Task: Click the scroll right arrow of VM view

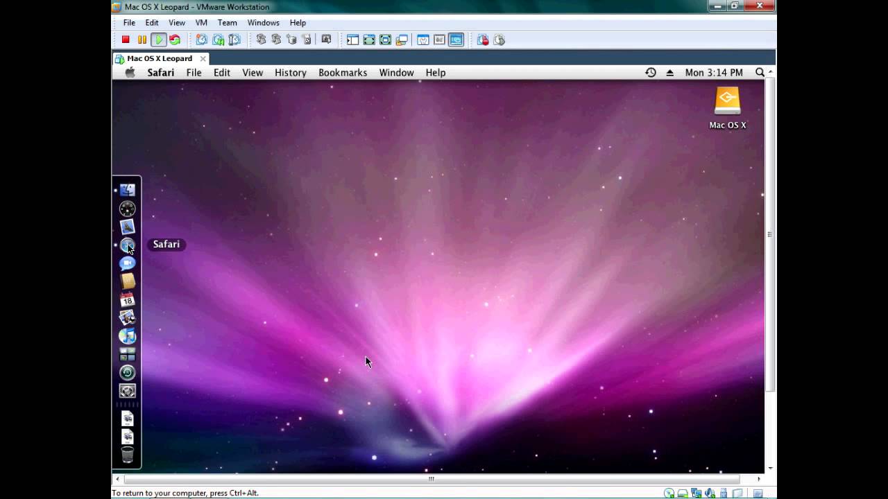Action: click(758, 479)
